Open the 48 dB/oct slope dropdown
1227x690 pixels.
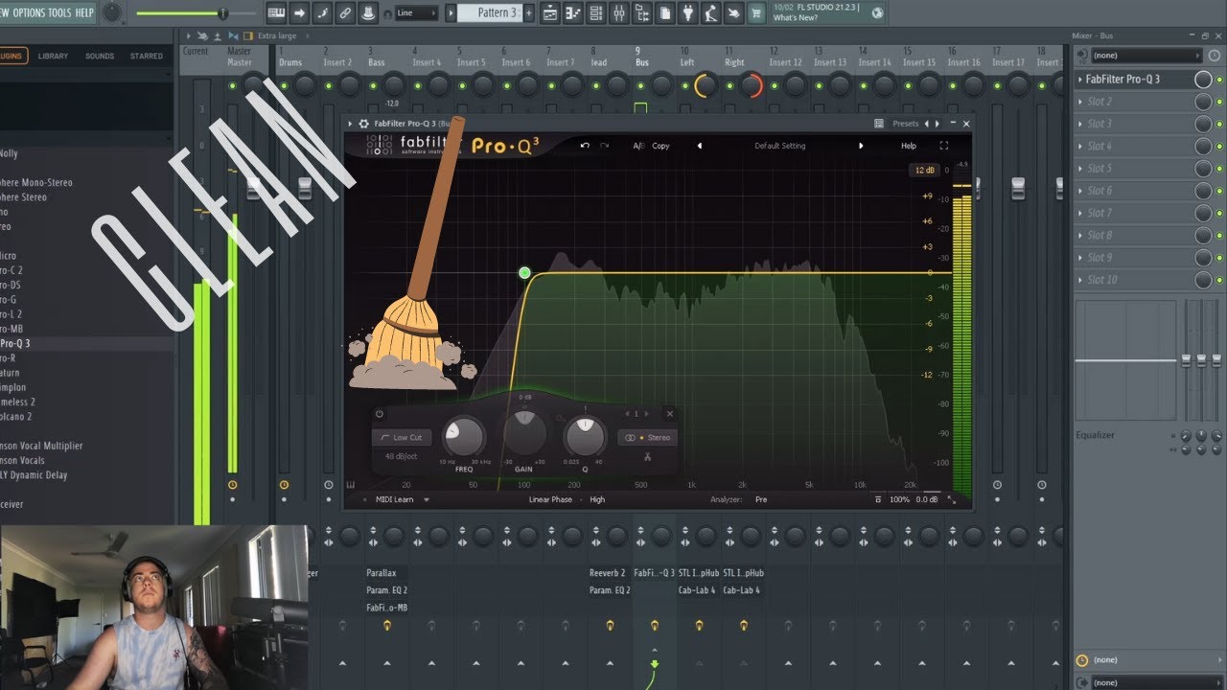coord(402,456)
